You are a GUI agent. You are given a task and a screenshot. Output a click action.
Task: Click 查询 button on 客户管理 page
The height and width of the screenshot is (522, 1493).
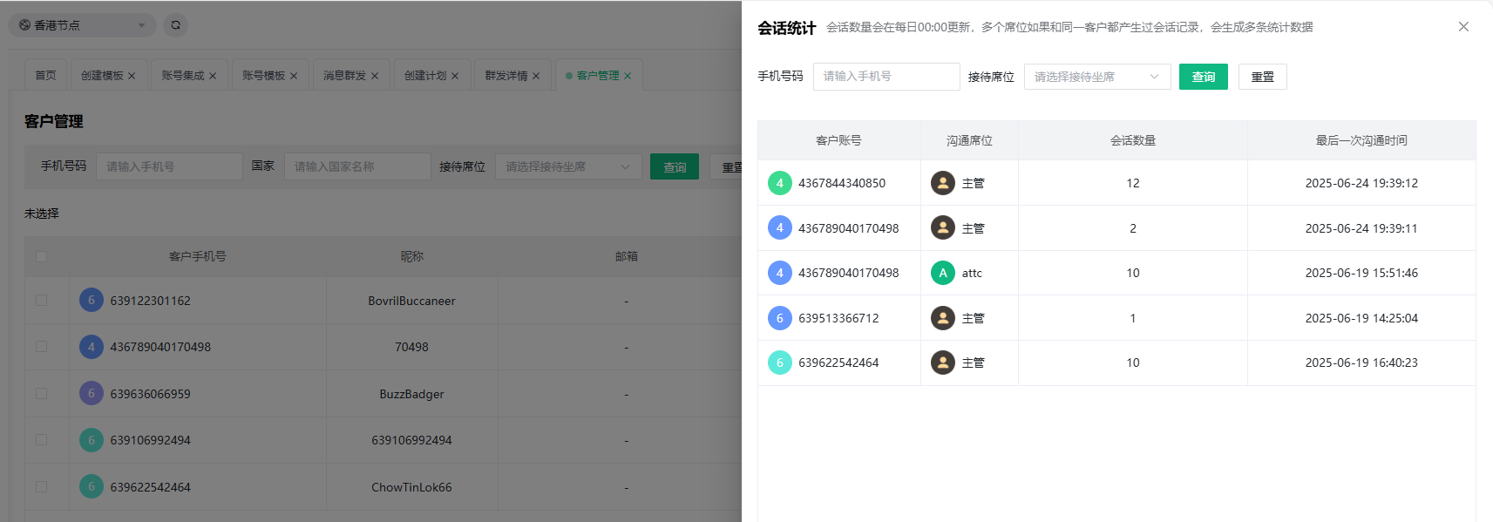[675, 166]
